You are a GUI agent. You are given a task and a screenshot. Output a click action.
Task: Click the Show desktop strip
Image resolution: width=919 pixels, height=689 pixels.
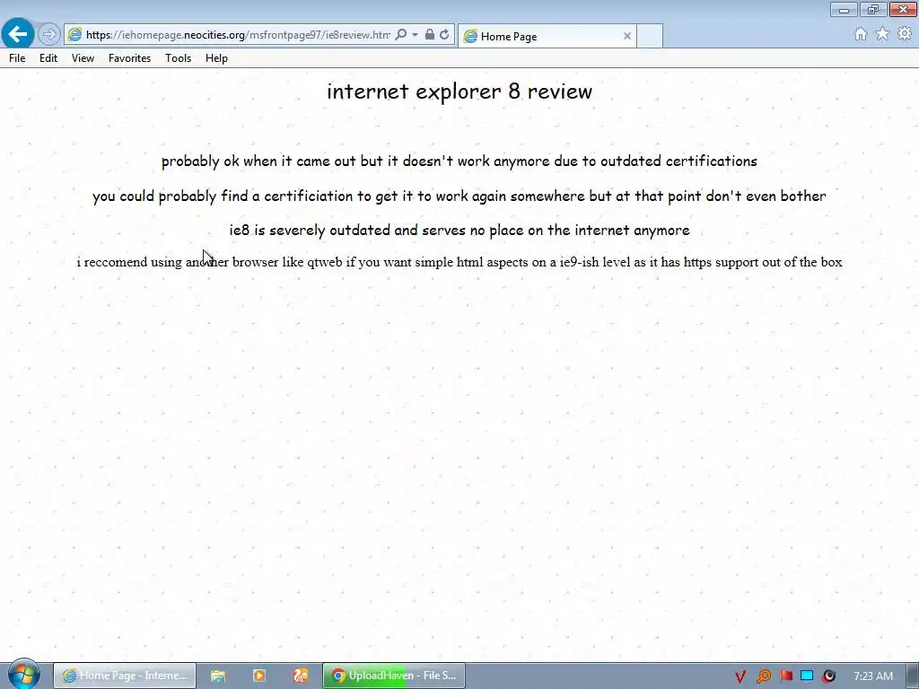(913, 676)
